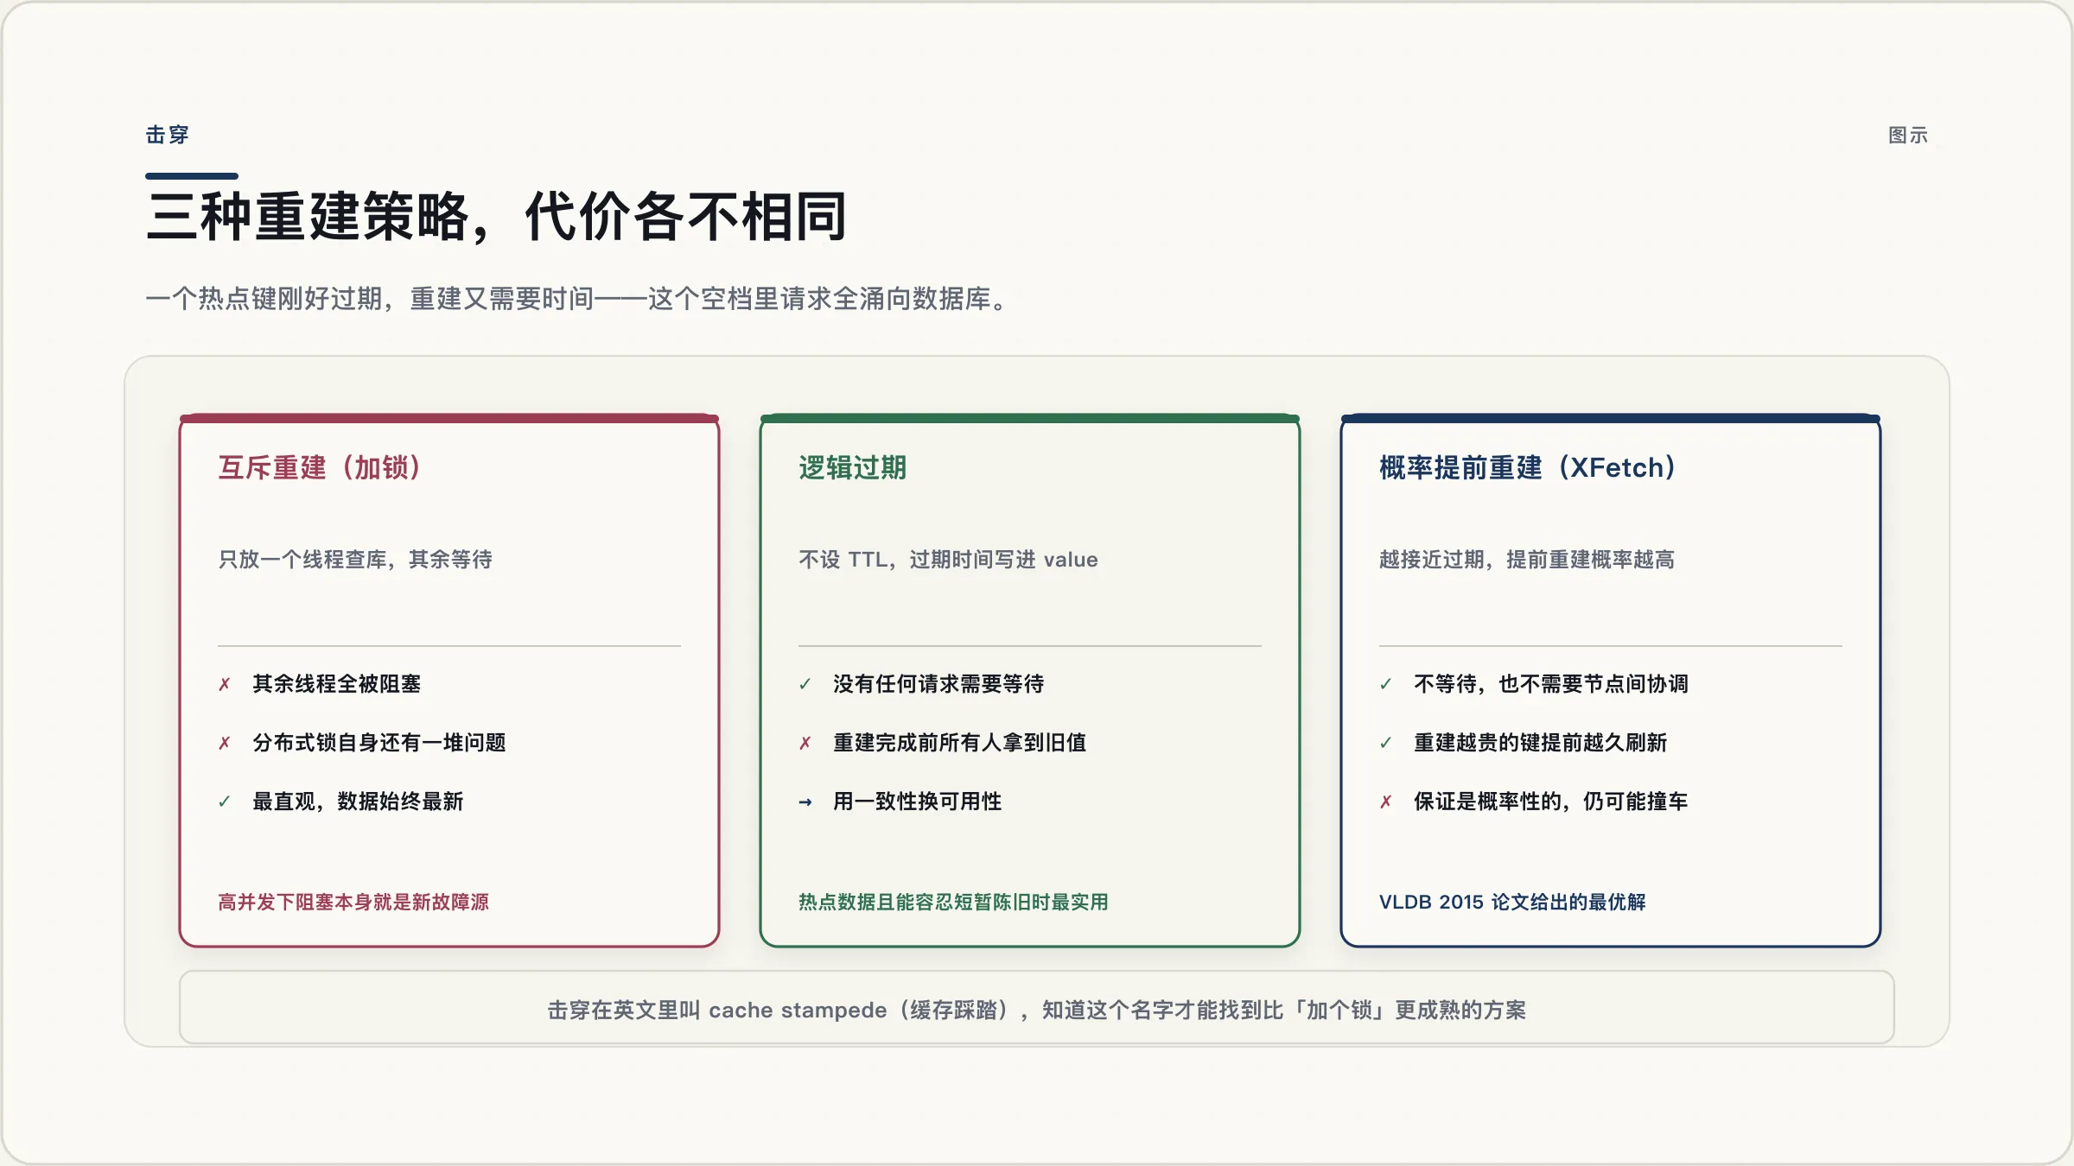
Task: Click the 图示 label at top right
Action: coord(1908,136)
